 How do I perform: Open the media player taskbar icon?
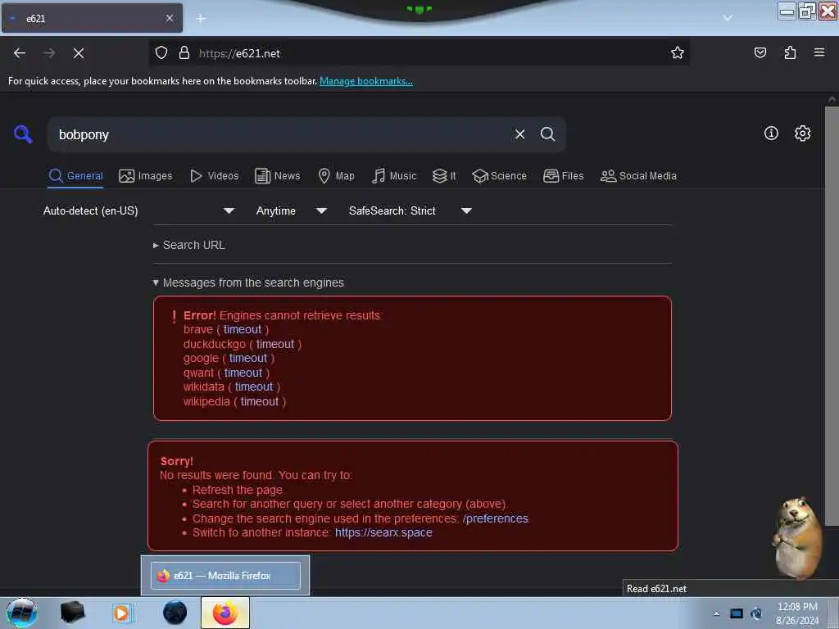(121, 613)
